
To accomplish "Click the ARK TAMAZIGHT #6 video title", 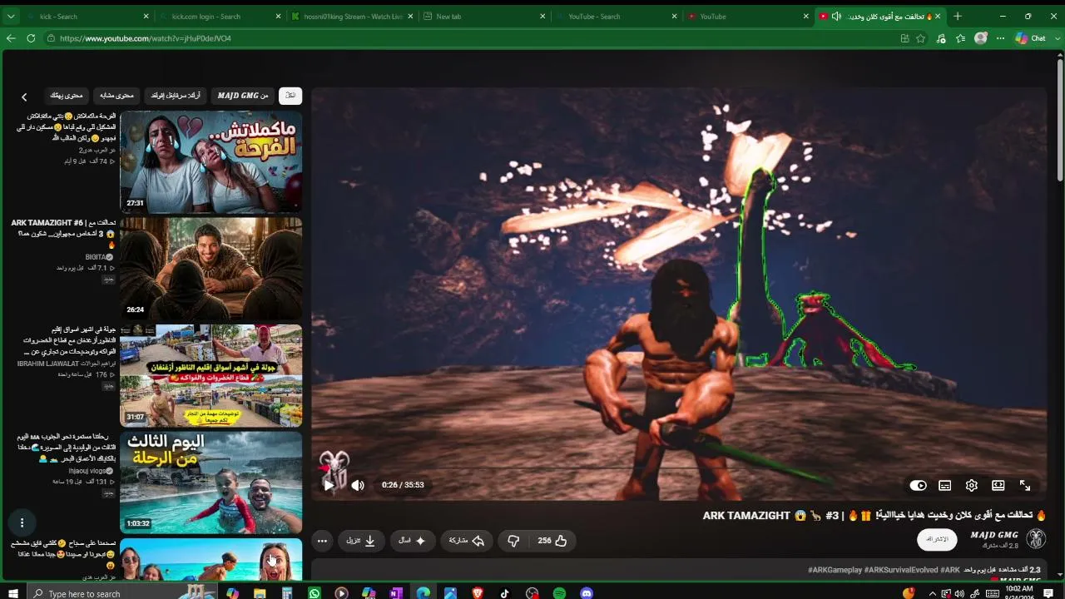I will click(x=63, y=234).
